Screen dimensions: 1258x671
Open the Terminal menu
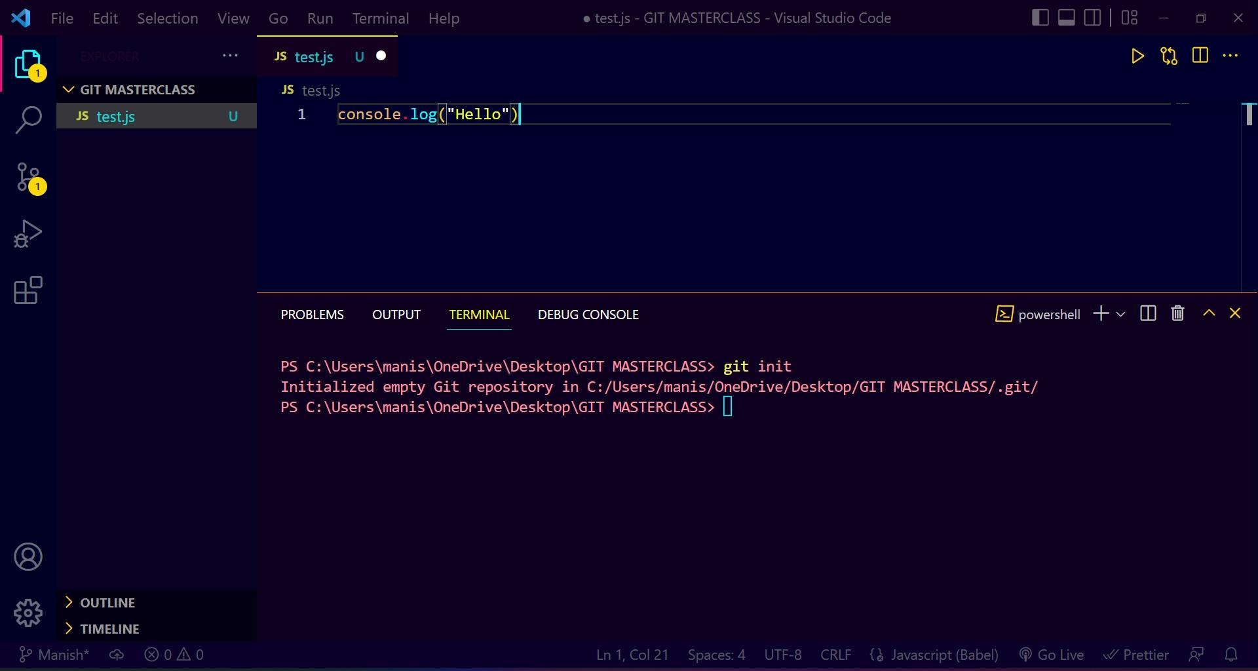pos(381,18)
